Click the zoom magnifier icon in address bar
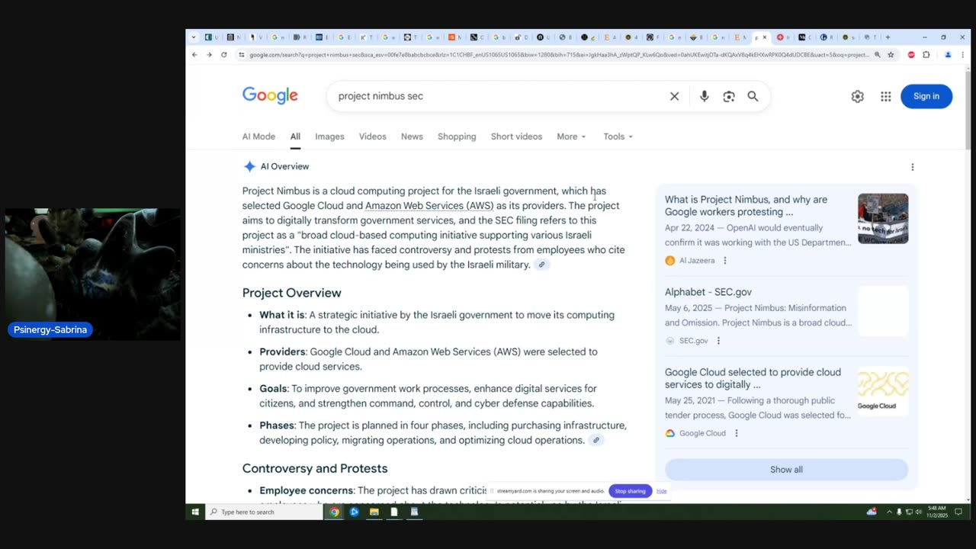Image resolution: width=976 pixels, height=549 pixels. 877,55
